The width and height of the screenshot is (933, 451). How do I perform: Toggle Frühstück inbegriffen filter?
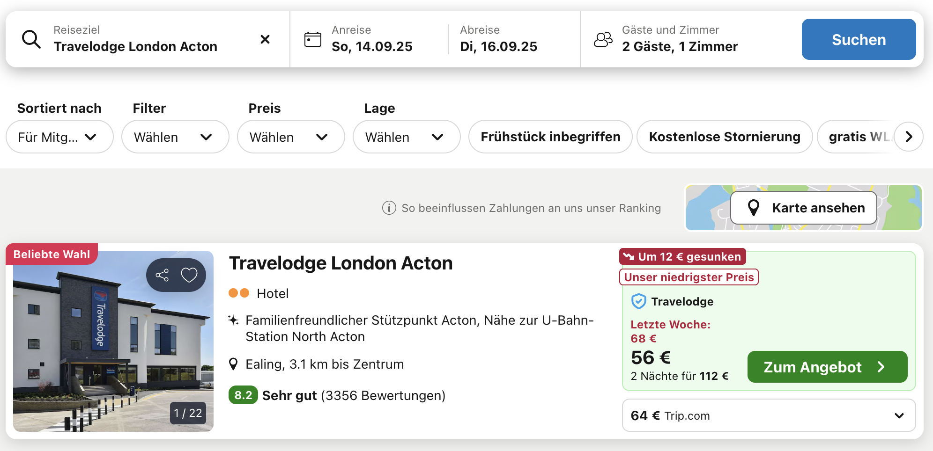click(550, 137)
